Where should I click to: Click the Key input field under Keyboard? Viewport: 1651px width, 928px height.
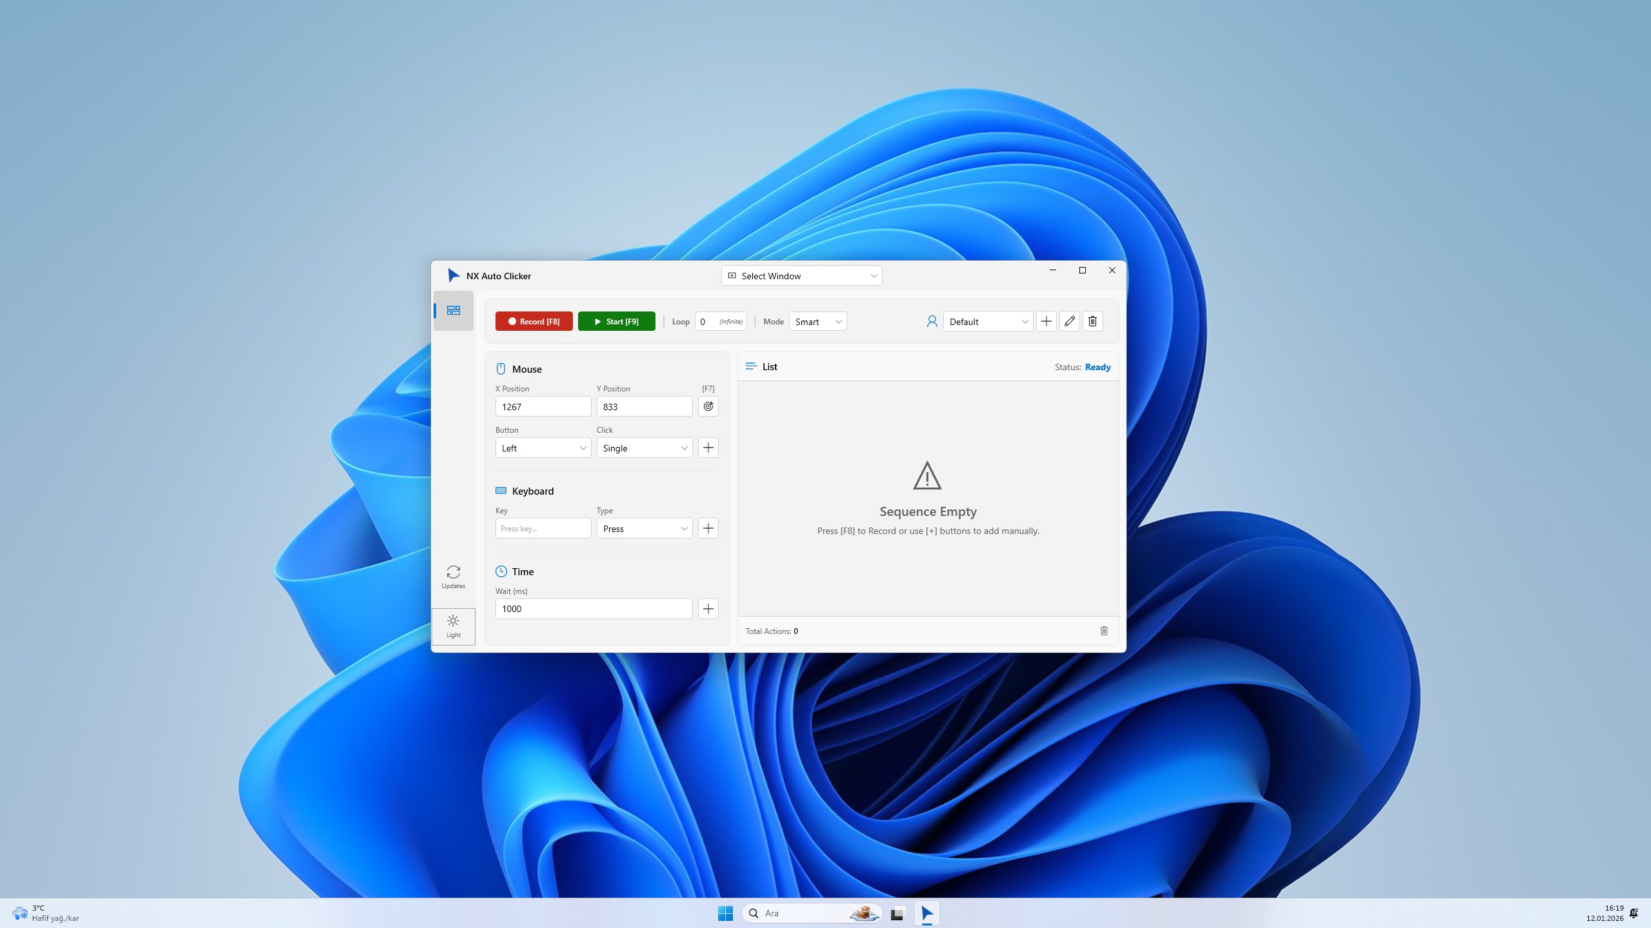point(543,528)
